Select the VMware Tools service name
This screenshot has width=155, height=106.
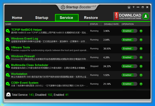(20, 47)
